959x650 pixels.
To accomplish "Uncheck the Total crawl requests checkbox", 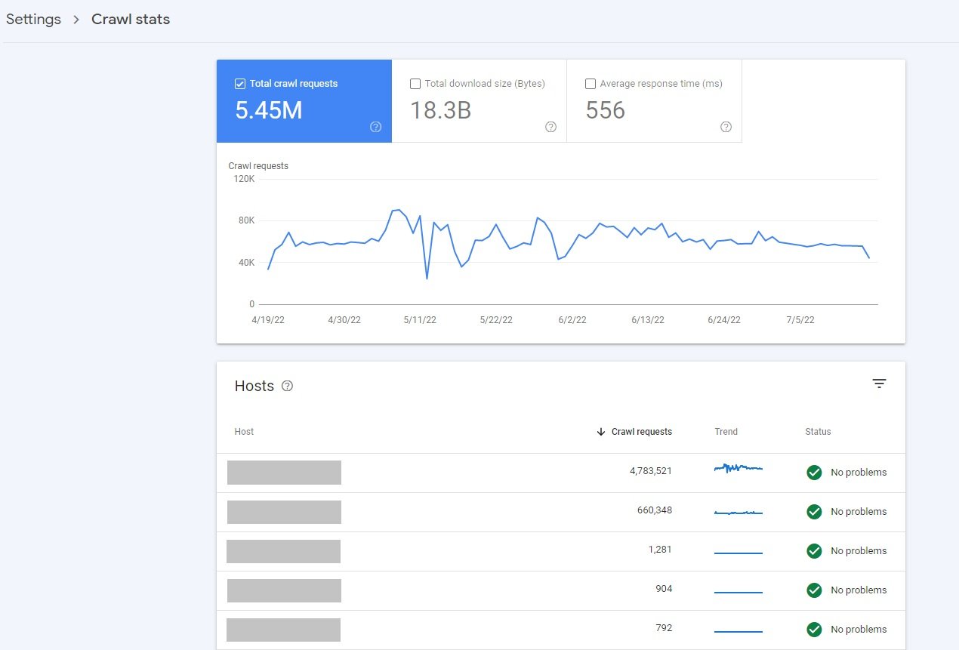I will click(240, 84).
